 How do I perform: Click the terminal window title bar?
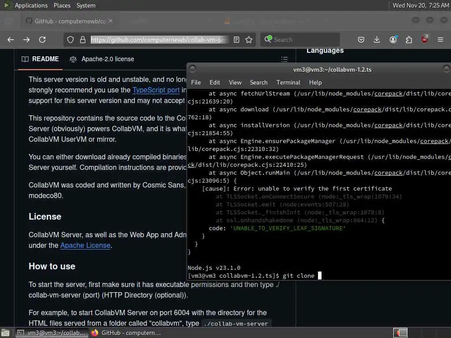[x=319, y=70]
